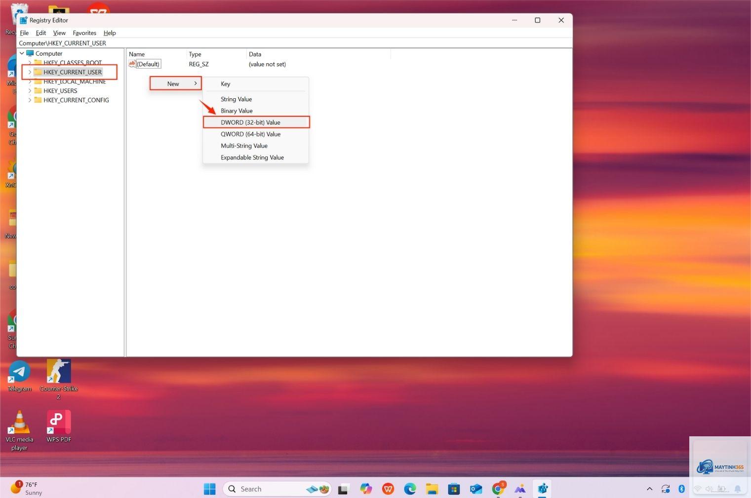Sort by the Type column header
751x498 pixels.
coord(216,54)
